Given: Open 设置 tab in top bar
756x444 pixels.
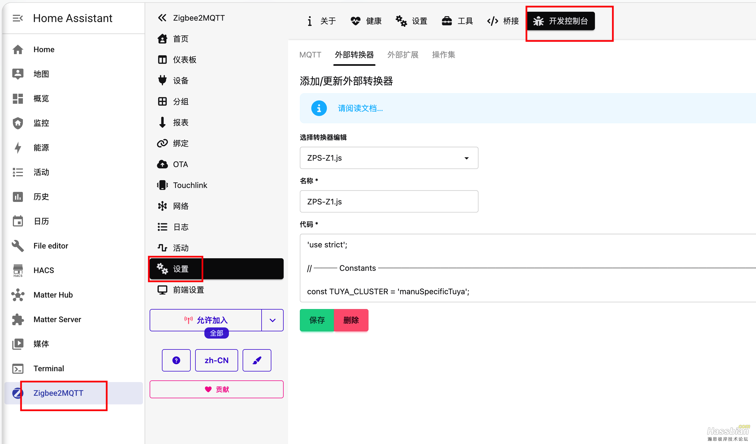Looking at the screenshot, I should click(412, 21).
